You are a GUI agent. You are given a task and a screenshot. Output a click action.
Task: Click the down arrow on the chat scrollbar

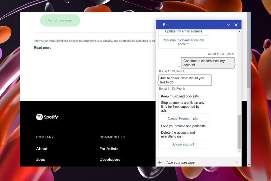tap(239, 151)
